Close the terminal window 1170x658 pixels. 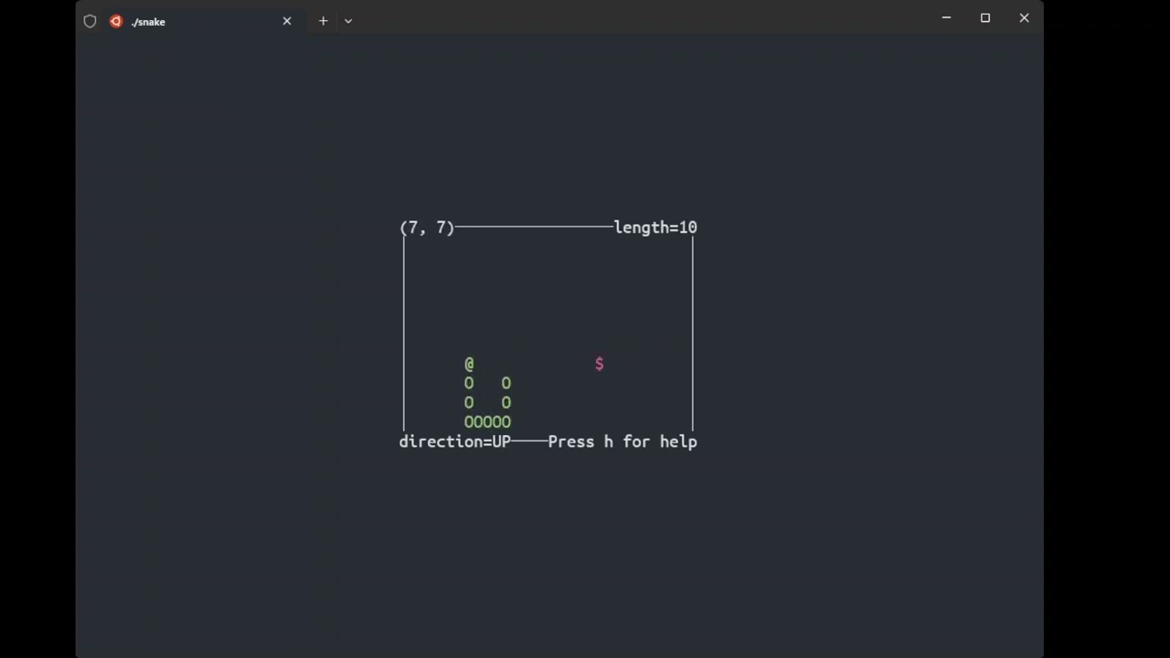point(1024,18)
